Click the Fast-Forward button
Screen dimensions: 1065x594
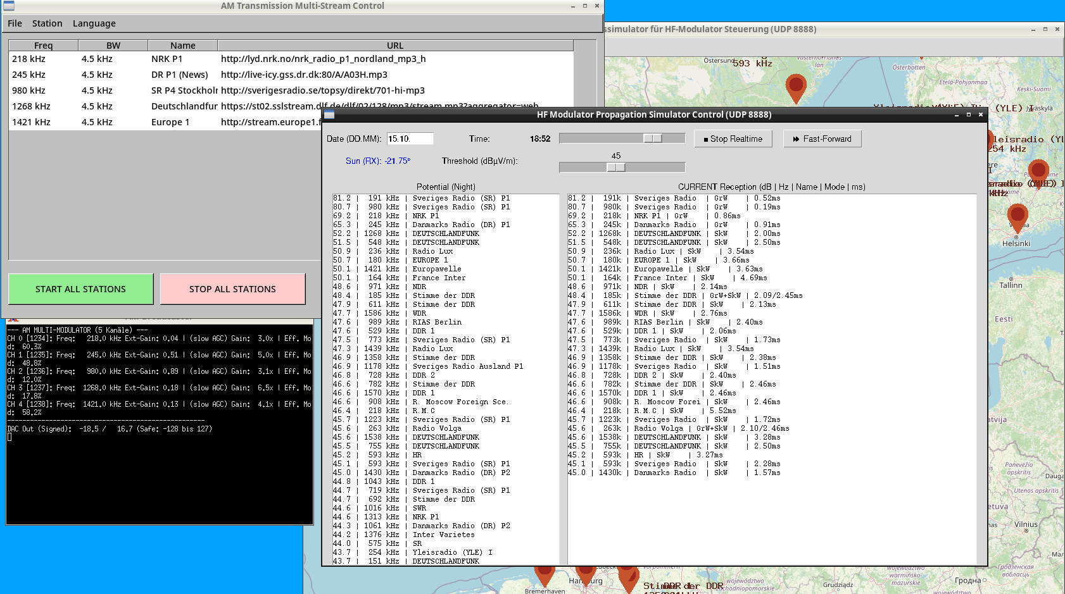click(822, 139)
